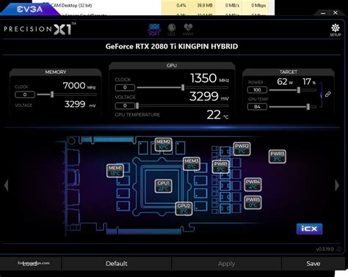Click the Load button
The height and width of the screenshot is (277, 348).
(x=30, y=263)
